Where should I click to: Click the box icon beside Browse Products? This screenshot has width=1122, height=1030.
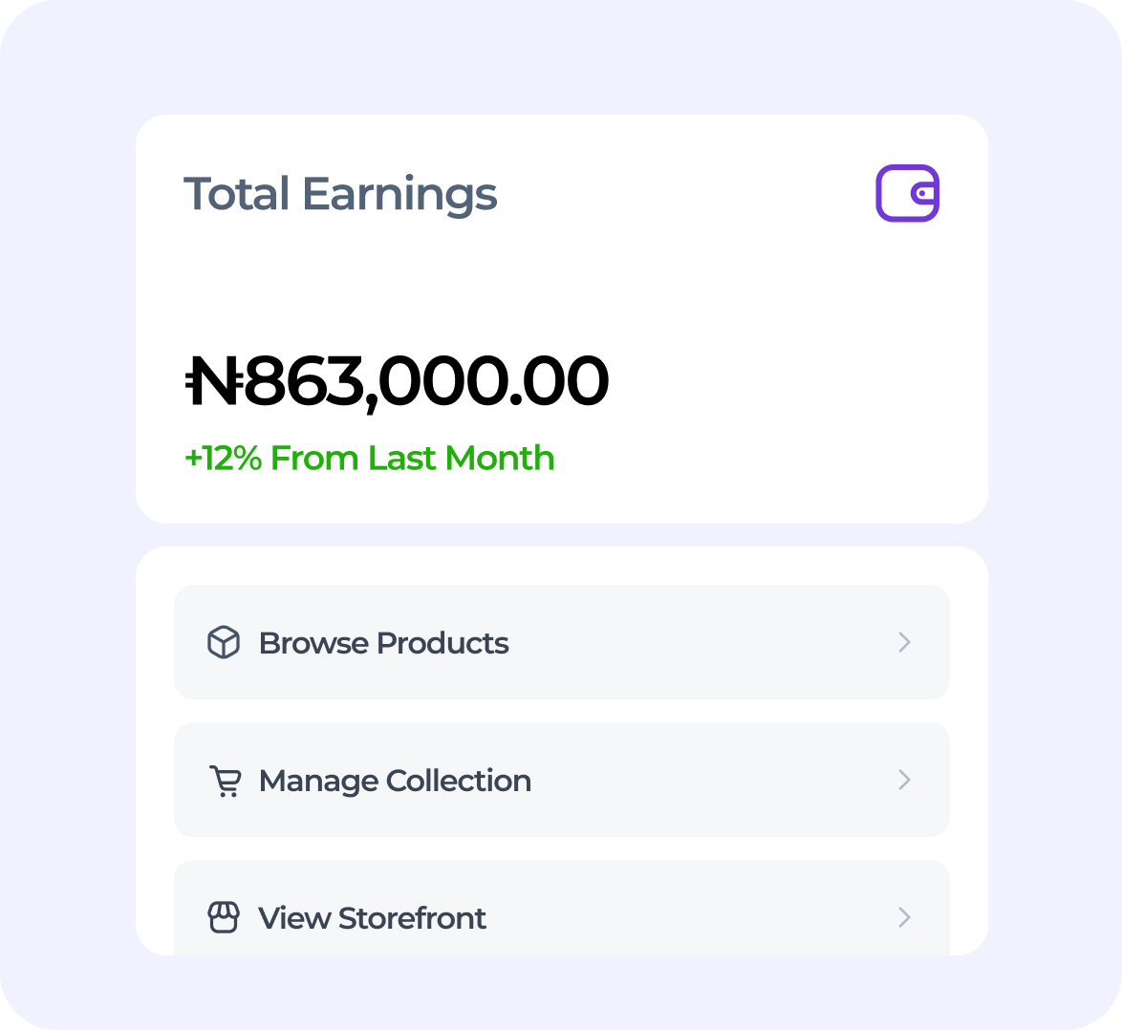click(x=224, y=642)
